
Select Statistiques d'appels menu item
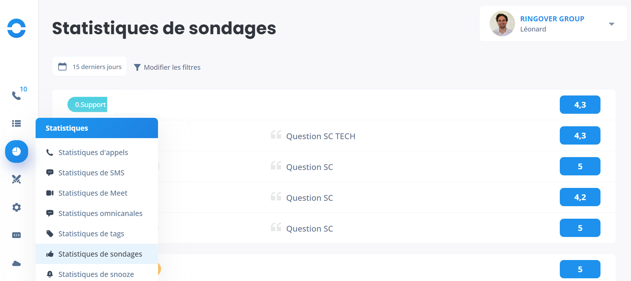(x=97, y=152)
